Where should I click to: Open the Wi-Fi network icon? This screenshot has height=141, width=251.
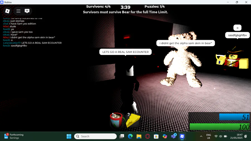click(216, 136)
